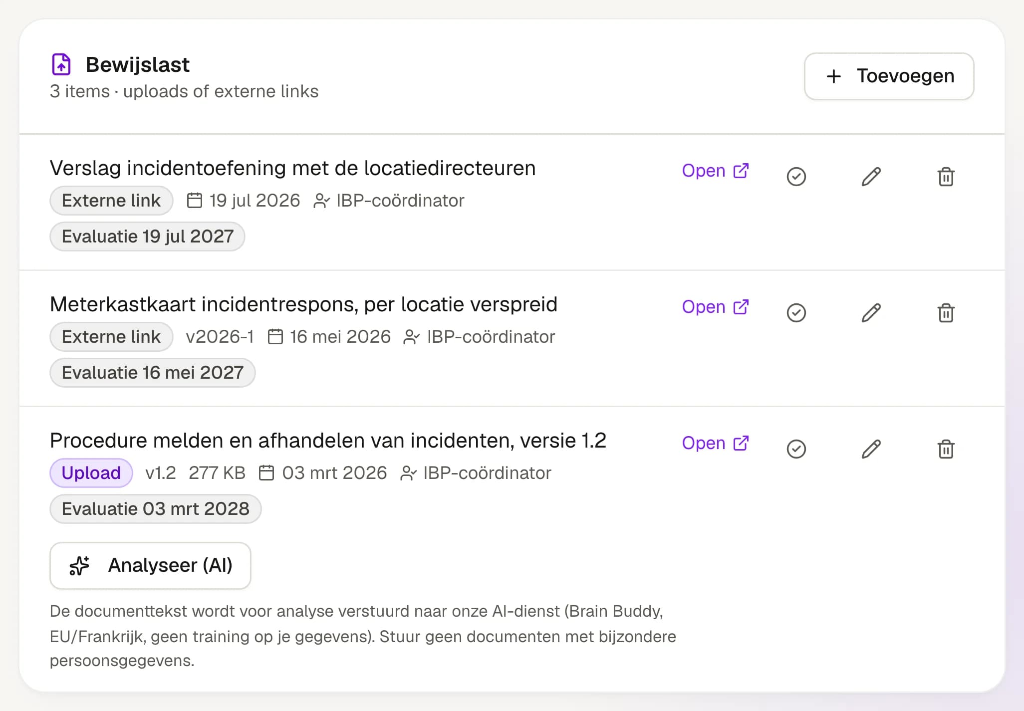Image resolution: width=1024 pixels, height=711 pixels.
Task: Click the v2026-1 version label
Action: (220, 337)
